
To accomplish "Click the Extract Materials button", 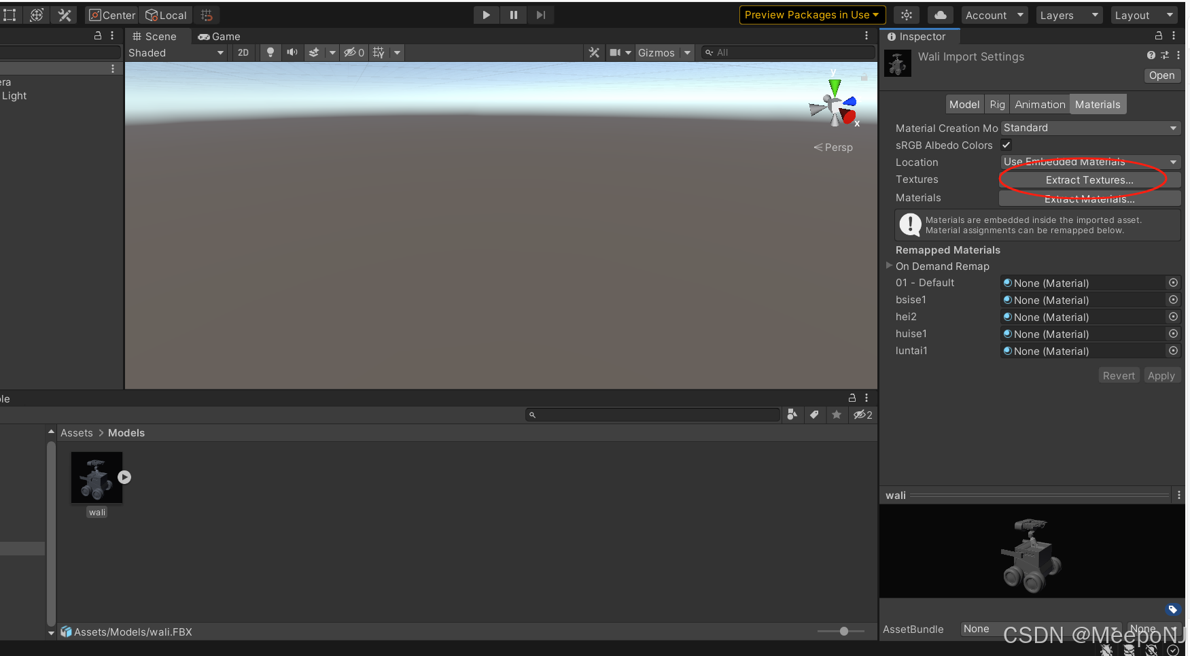I will [x=1089, y=198].
